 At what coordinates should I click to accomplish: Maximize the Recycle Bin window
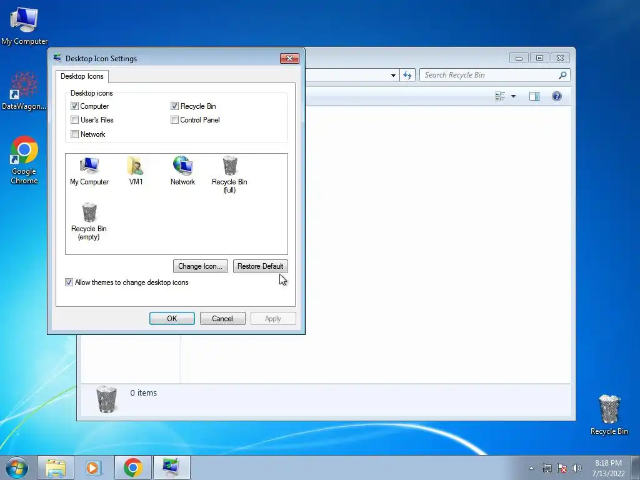(x=539, y=58)
